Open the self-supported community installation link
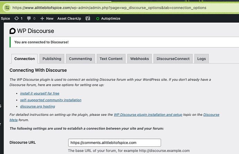The width and height of the screenshot is (239, 154). pyautogui.click(x=51, y=100)
